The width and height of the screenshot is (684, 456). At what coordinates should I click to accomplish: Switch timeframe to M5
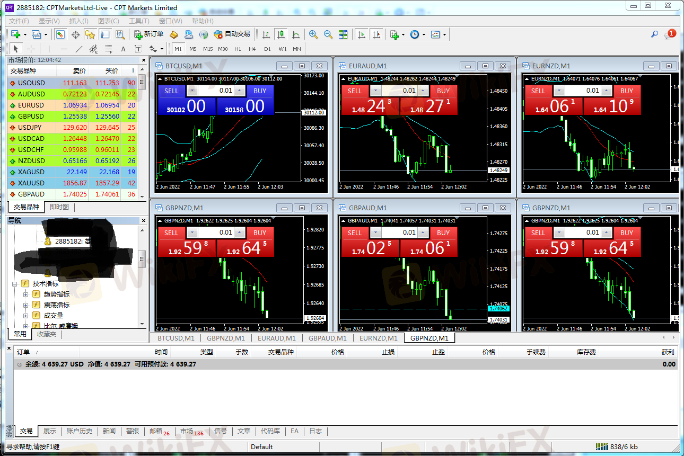click(x=193, y=49)
